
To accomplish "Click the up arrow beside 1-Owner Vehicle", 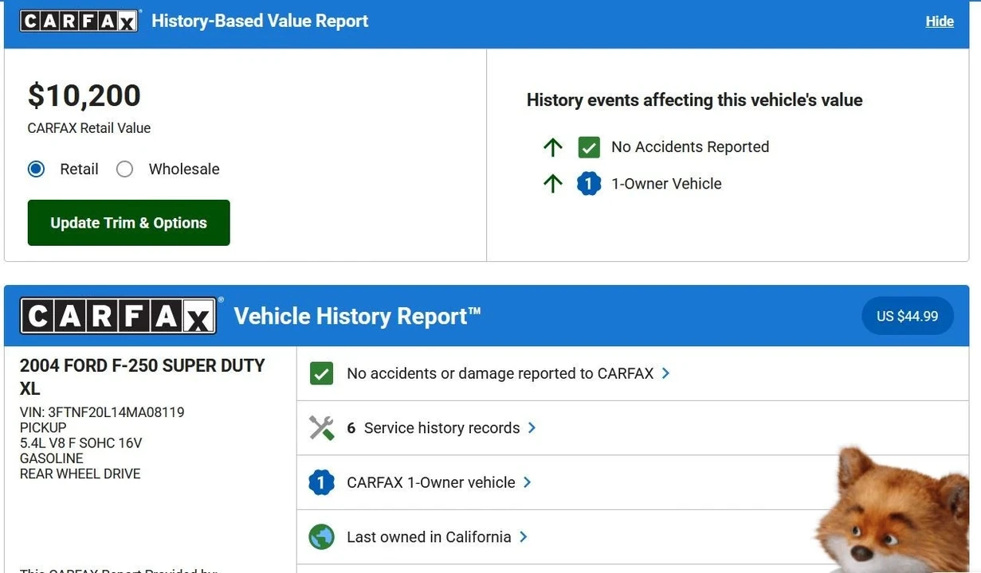I will pos(553,184).
